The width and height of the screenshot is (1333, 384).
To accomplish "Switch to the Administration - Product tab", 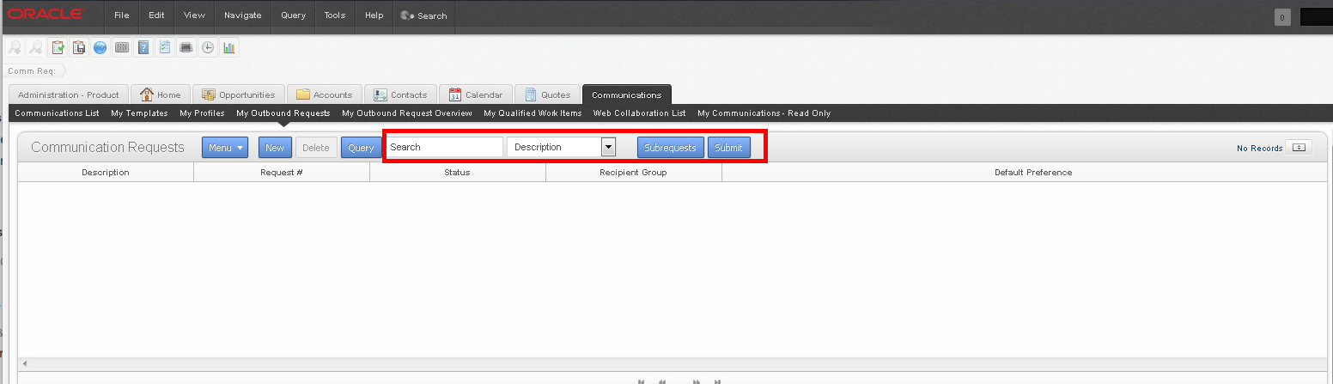I will tap(69, 94).
